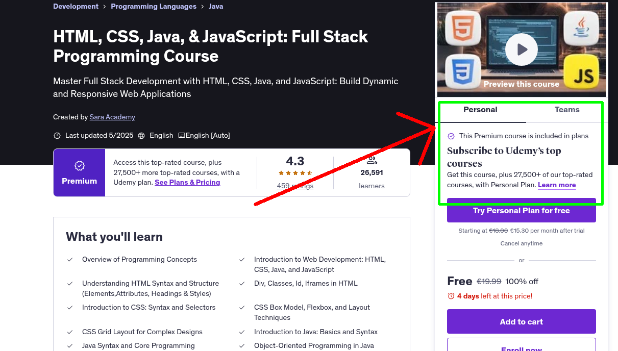The image size is (618, 351).
Task: Open the Learn more link
Action: pos(557,185)
